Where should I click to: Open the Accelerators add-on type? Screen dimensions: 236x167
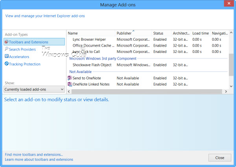(x=19, y=57)
